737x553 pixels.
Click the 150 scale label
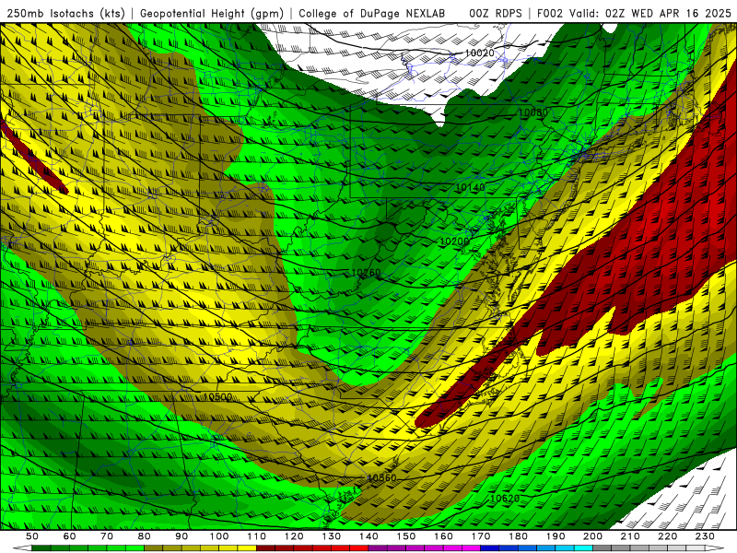point(406,536)
